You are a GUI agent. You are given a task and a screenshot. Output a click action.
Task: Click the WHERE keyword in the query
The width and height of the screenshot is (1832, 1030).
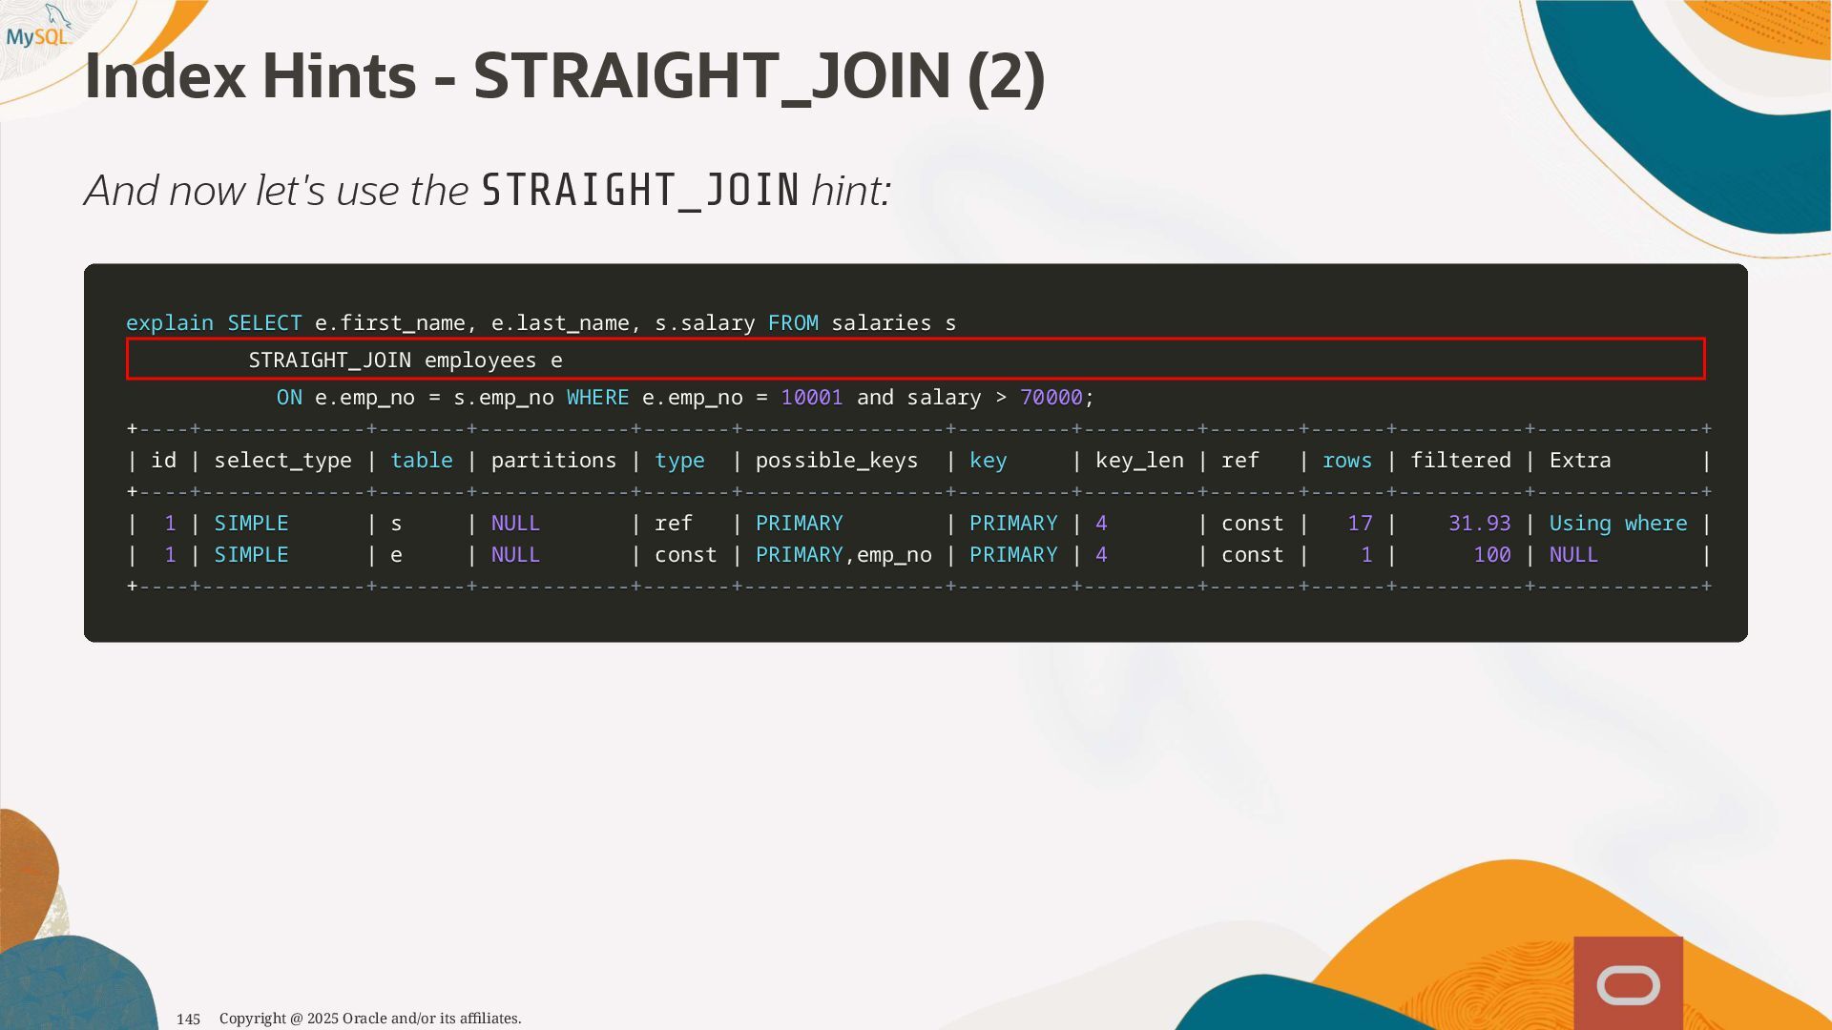point(597,398)
